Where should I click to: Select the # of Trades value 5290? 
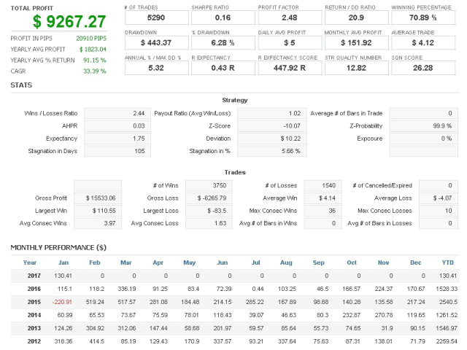tap(156, 17)
